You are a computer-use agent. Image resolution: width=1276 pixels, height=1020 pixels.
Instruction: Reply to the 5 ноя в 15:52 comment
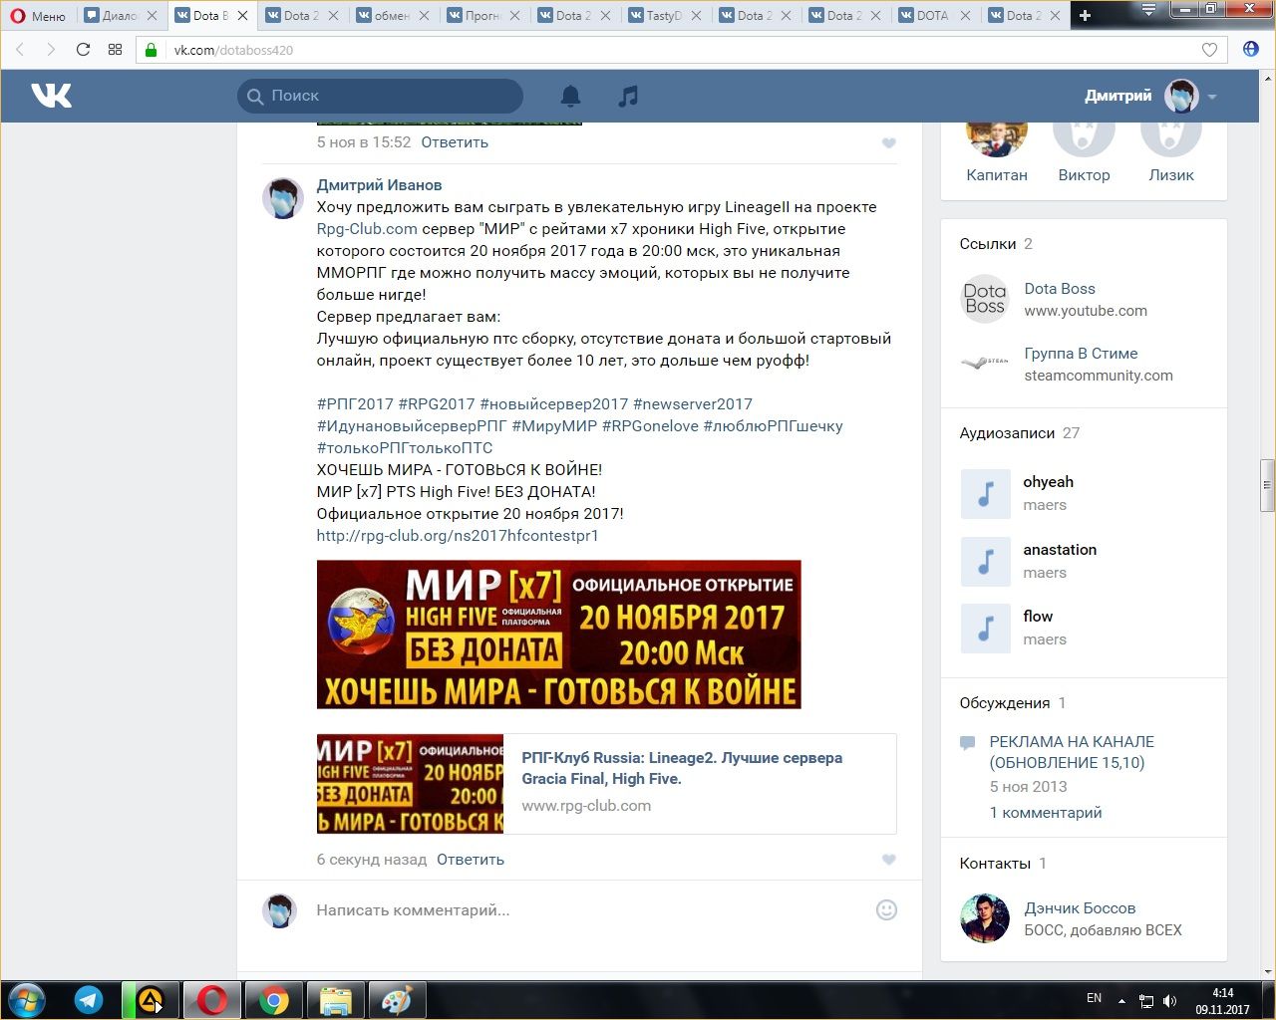tap(455, 142)
